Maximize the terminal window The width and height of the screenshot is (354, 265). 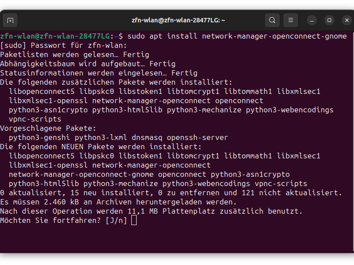[329, 20]
